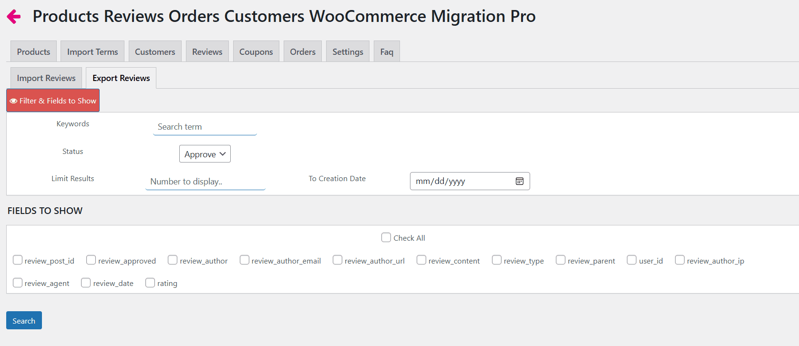The height and width of the screenshot is (346, 799).
Task: Open the calendar picker icon in date field
Action: [x=520, y=181]
